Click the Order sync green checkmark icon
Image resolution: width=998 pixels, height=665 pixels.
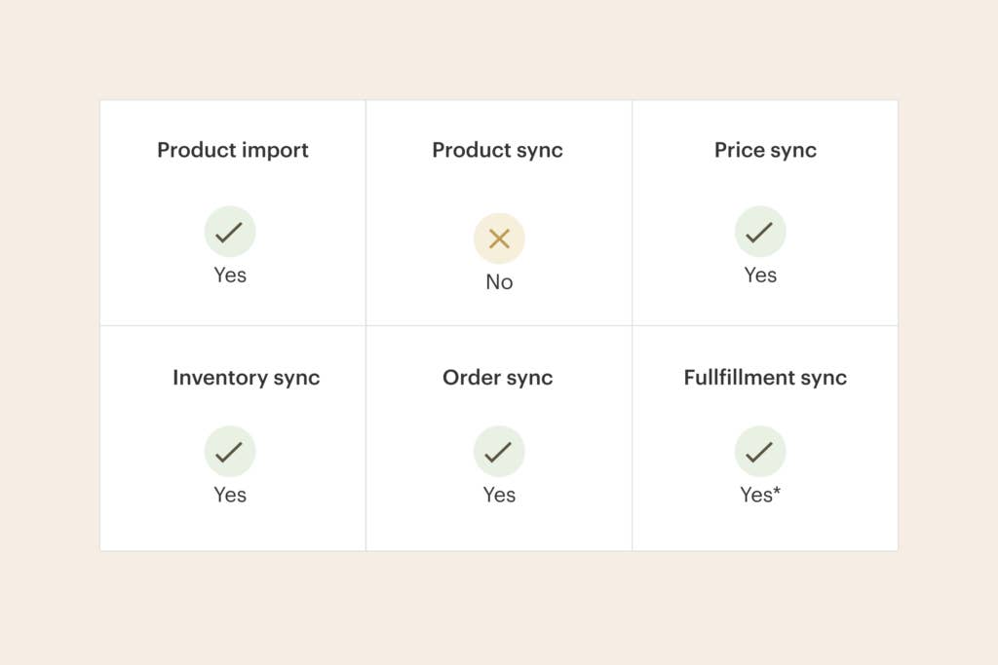click(499, 452)
